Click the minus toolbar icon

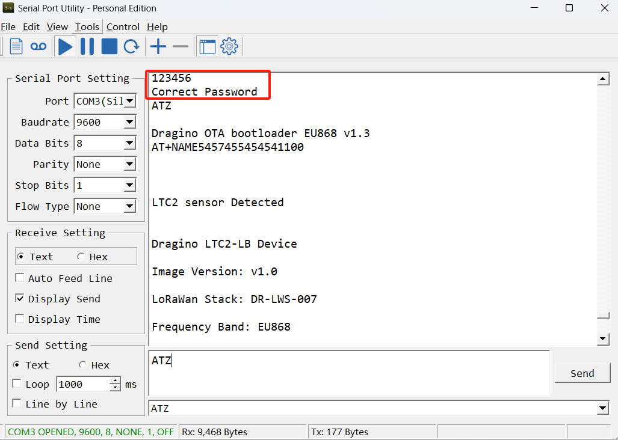pos(181,46)
